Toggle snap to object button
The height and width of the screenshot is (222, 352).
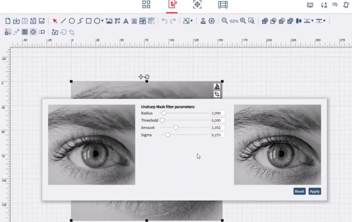tap(33, 32)
